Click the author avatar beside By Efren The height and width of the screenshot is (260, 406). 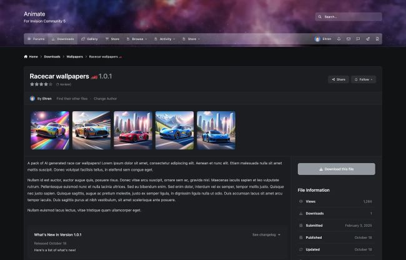[x=32, y=98]
